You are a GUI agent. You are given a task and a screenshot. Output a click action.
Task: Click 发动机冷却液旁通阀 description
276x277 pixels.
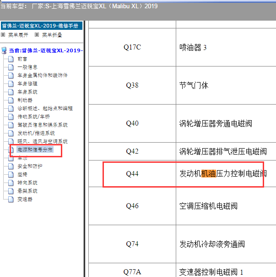pyautogui.click(x=212, y=244)
